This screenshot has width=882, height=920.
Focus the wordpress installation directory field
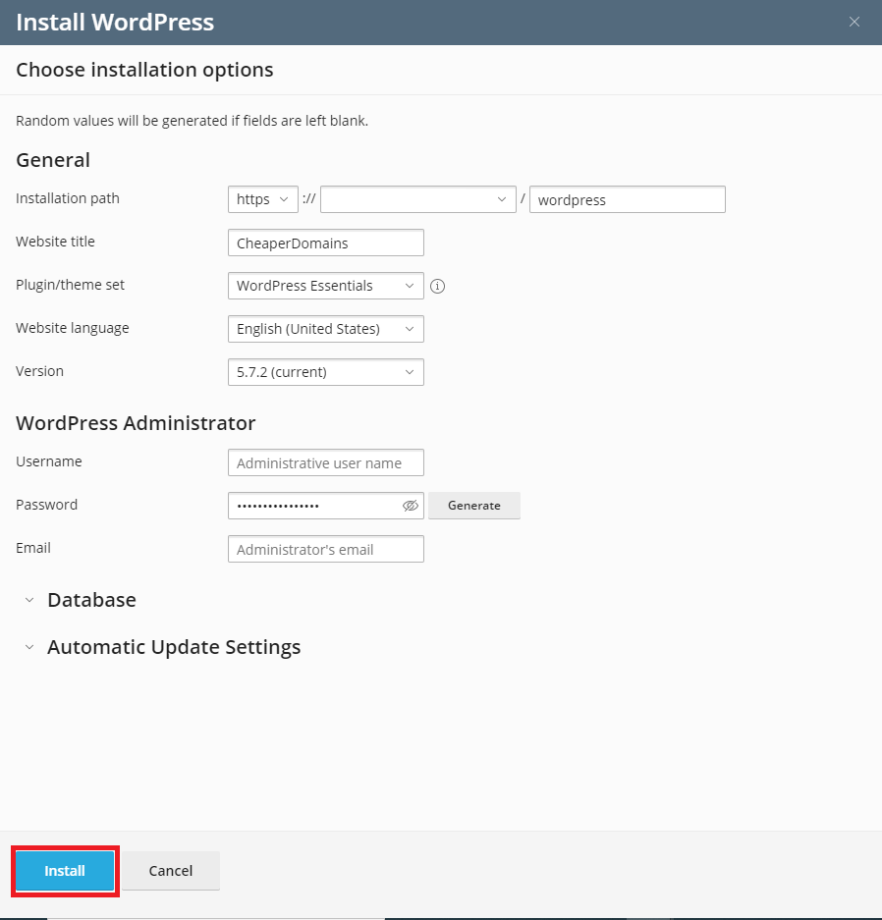(628, 199)
